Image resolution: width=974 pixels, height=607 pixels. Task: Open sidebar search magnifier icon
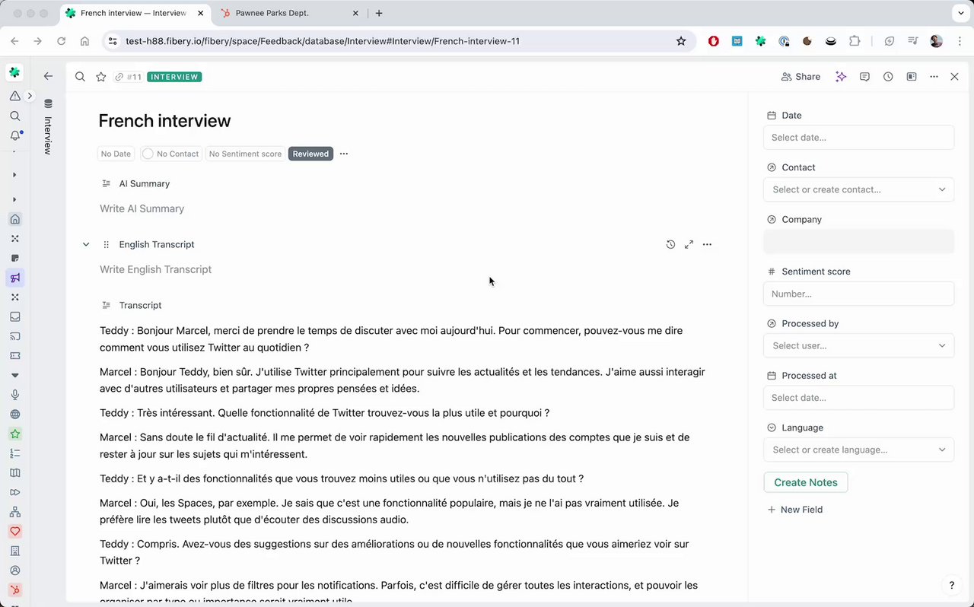(14, 116)
